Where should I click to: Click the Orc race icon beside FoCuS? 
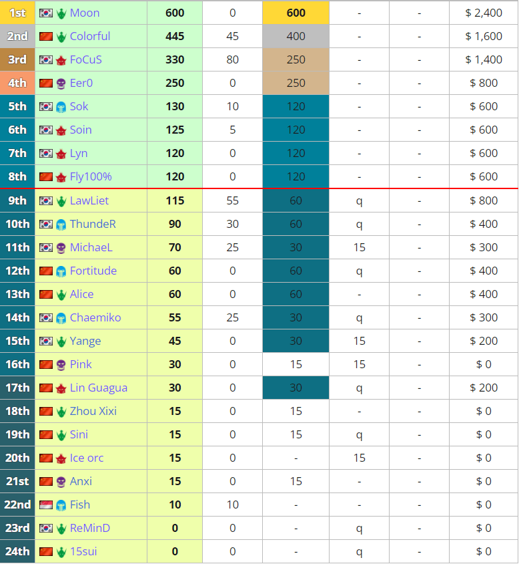point(61,59)
